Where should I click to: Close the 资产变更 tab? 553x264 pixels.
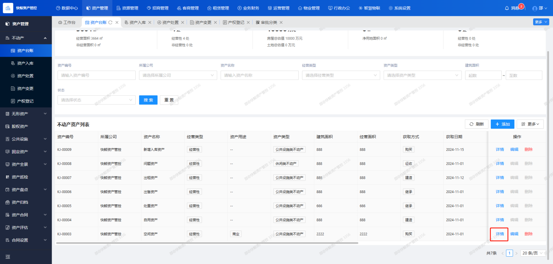pos(215,22)
